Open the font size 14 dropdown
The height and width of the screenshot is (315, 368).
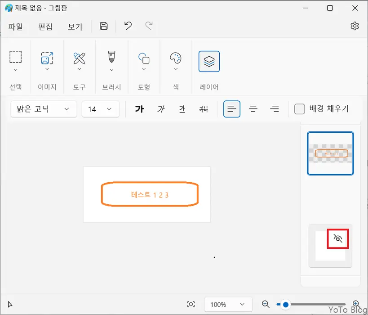pos(100,109)
